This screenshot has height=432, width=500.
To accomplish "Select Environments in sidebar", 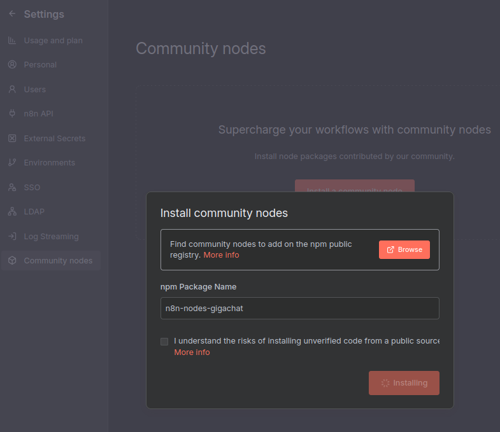I will (x=51, y=162).
